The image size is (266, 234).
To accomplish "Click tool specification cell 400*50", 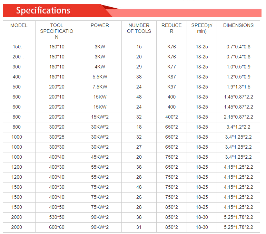I will 57,207.
